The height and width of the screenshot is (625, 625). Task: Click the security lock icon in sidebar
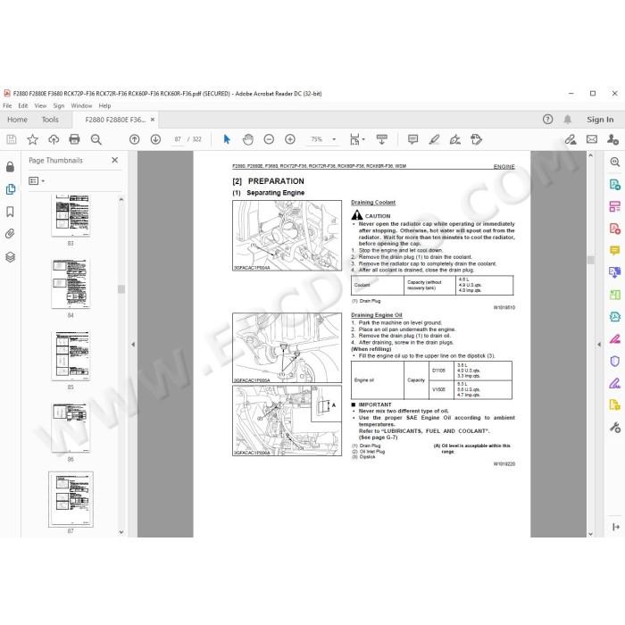click(x=11, y=167)
